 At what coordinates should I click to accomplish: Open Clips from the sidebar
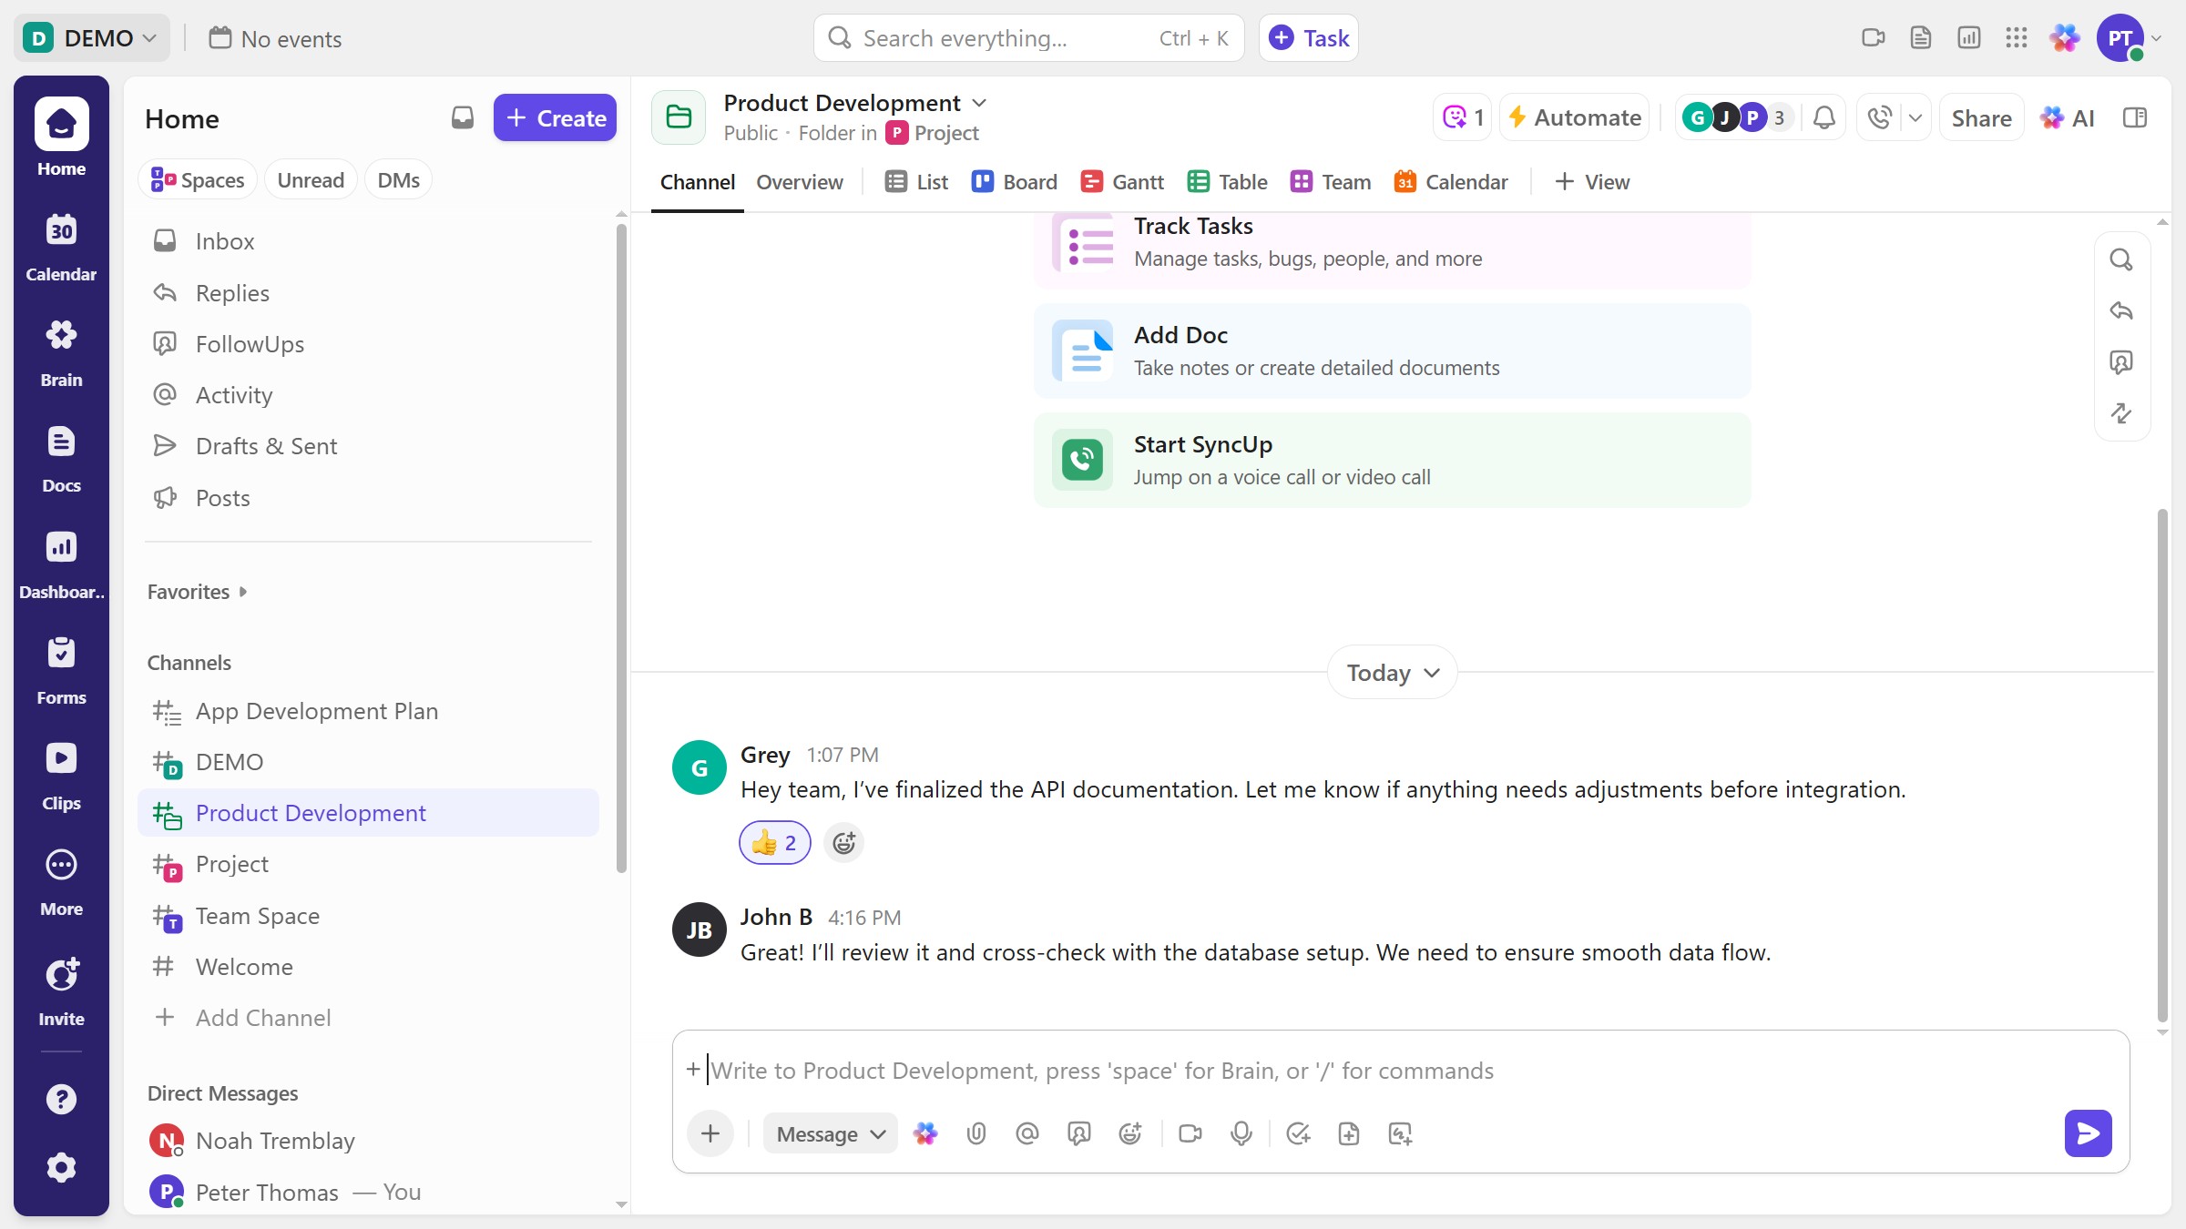61,775
